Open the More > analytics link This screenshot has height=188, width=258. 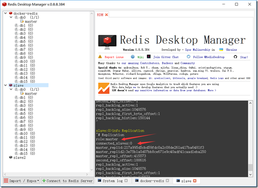point(212,90)
